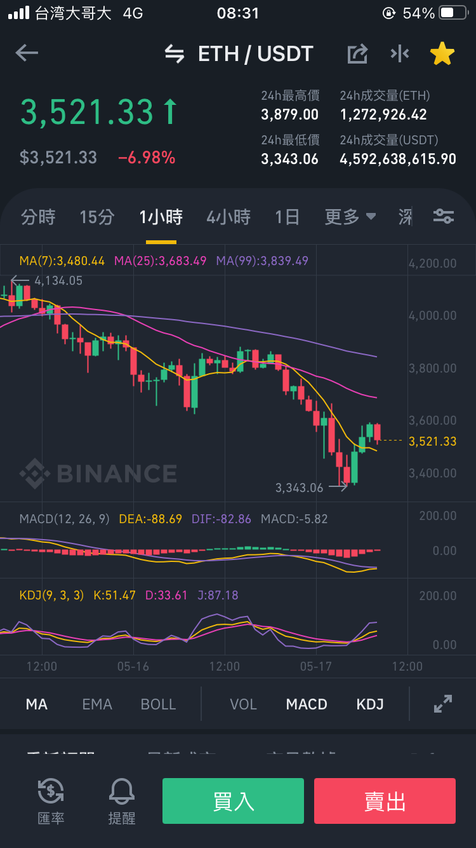Tap the red 賣出 sell button
This screenshot has height=848, width=476.
tap(385, 801)
